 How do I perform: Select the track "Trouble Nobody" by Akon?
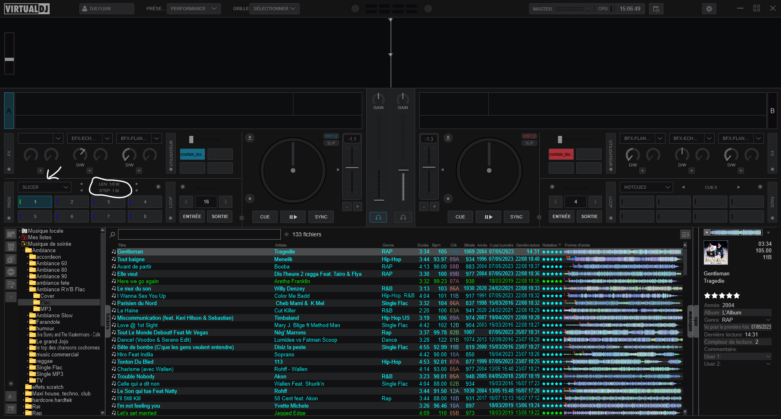[x=397, y=377]
